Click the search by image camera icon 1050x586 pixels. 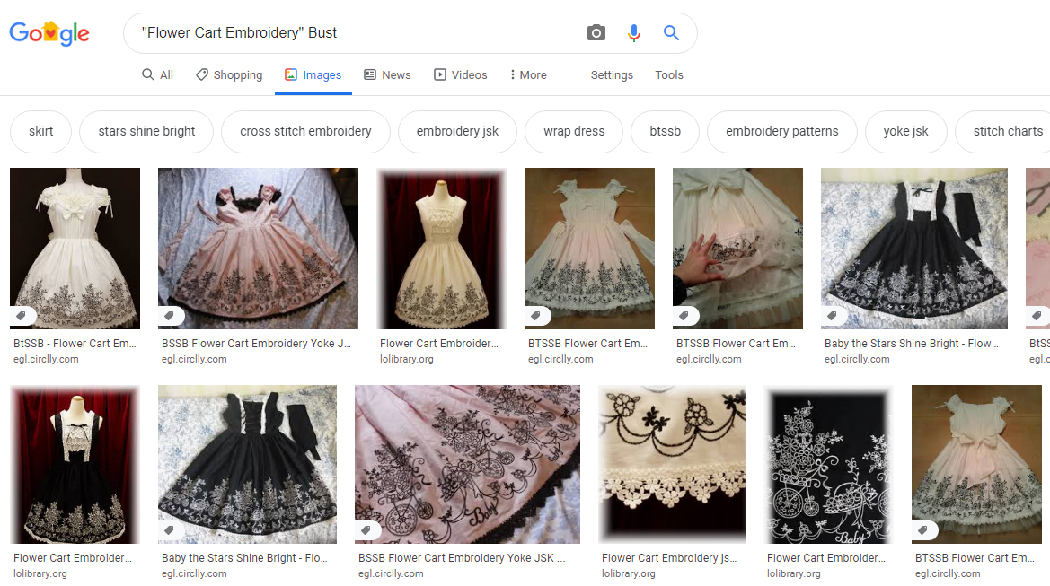(x=596, y=33)
